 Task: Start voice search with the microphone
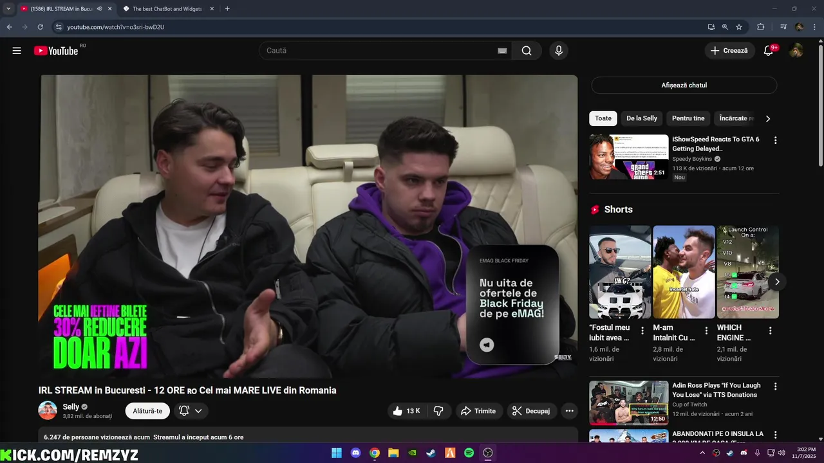click(x=558, y=51)
